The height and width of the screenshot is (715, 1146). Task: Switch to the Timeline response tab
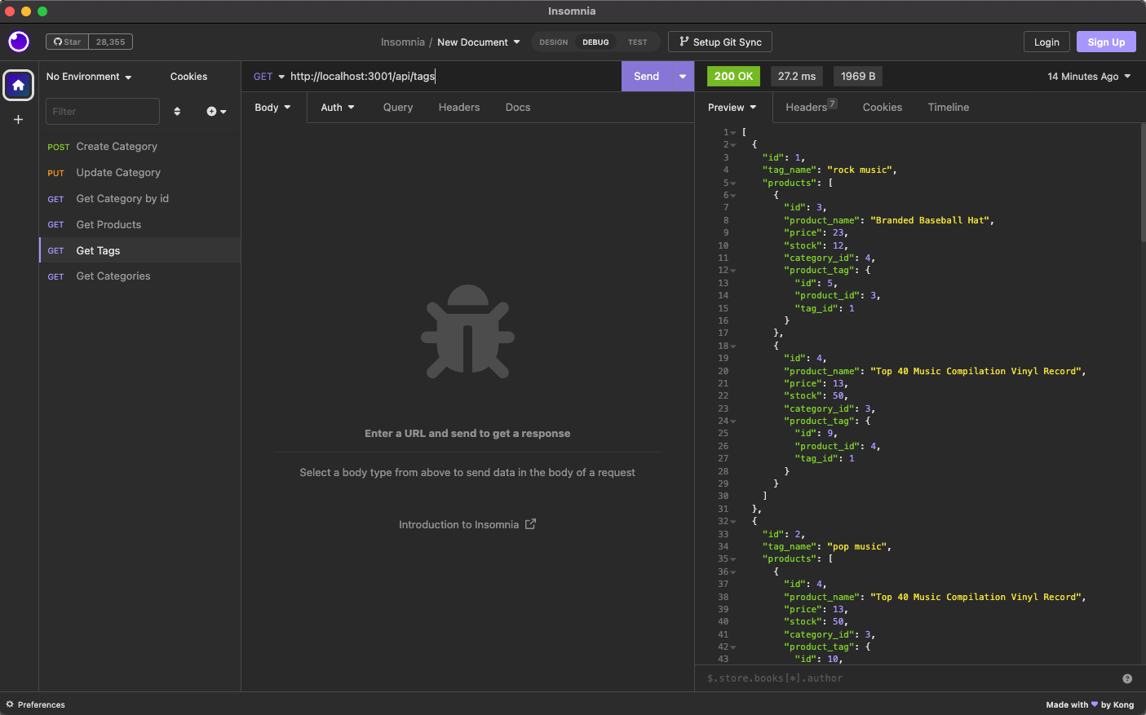click(x=948, y=107)
